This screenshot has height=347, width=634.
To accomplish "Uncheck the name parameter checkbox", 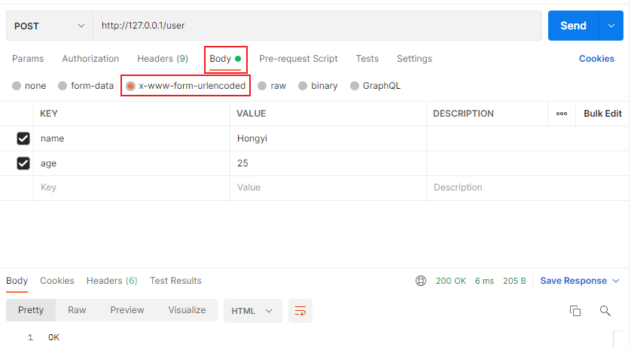I will (x=23, y=138).
